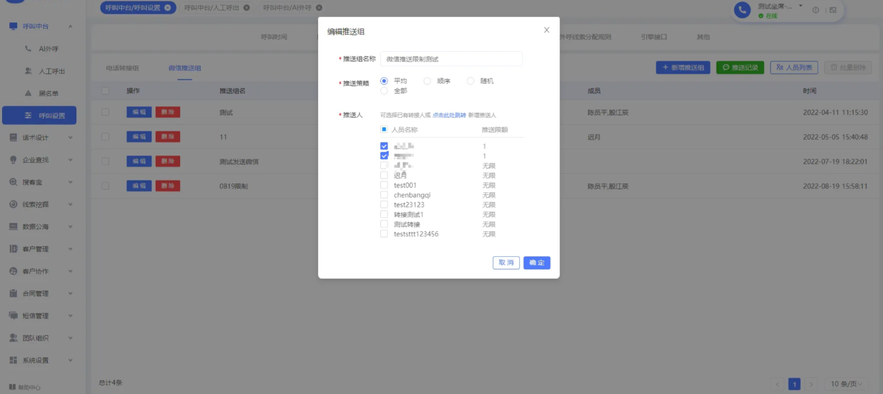Click the 新增推送组 button
The width and height of the screenshot is (883, 394).
point(684,67)
